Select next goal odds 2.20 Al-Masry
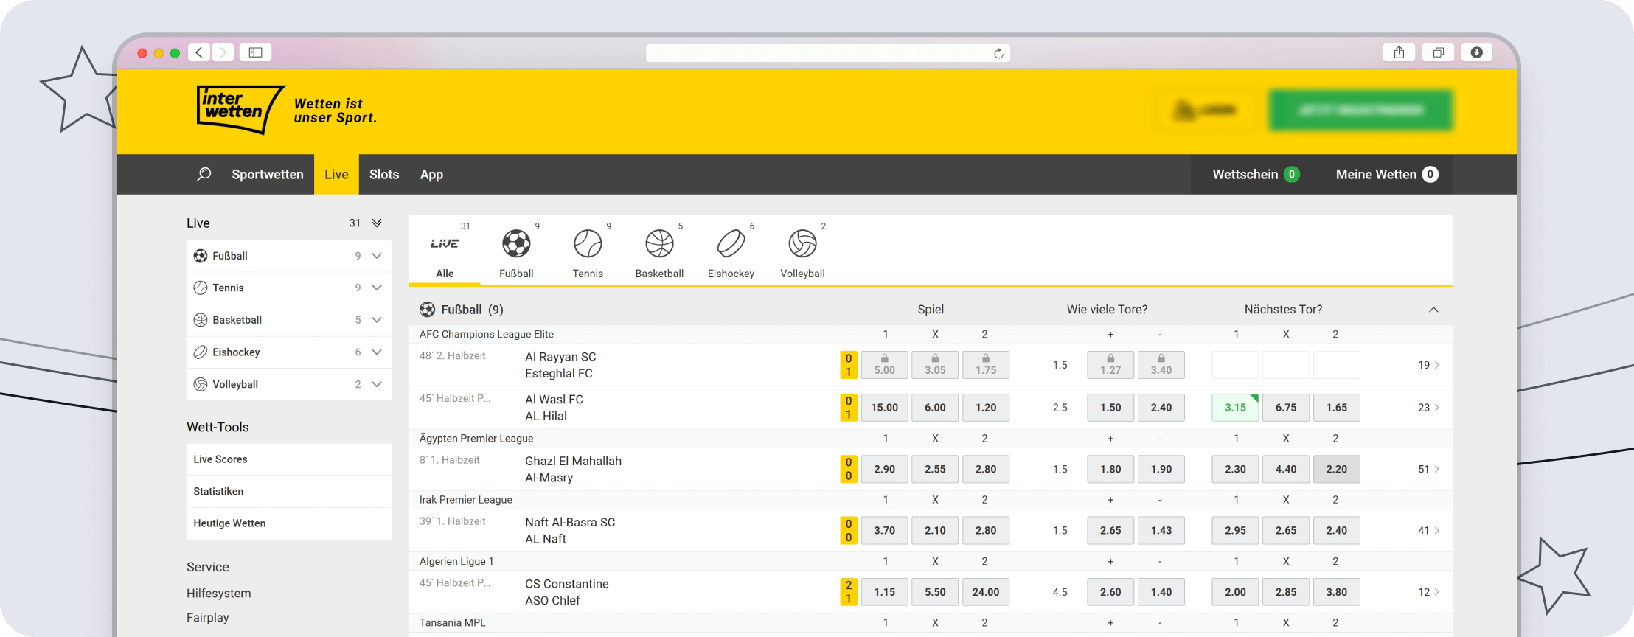The image size is (1634, 637). tap(1336, 469)
